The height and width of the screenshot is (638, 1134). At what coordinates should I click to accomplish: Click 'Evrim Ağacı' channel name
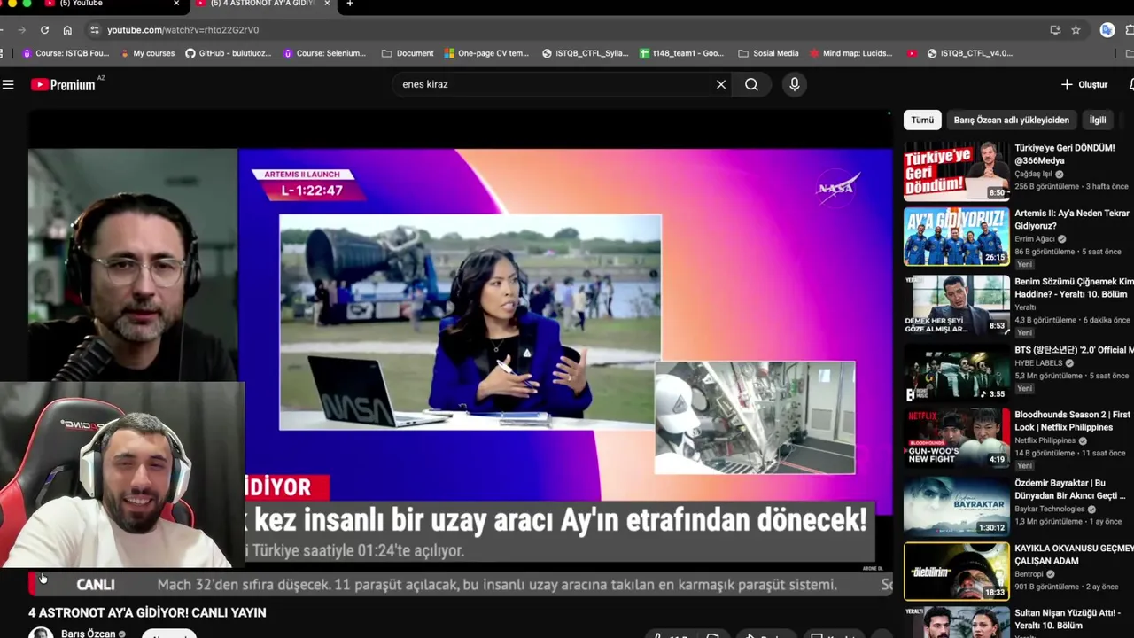coord(1035,239)
